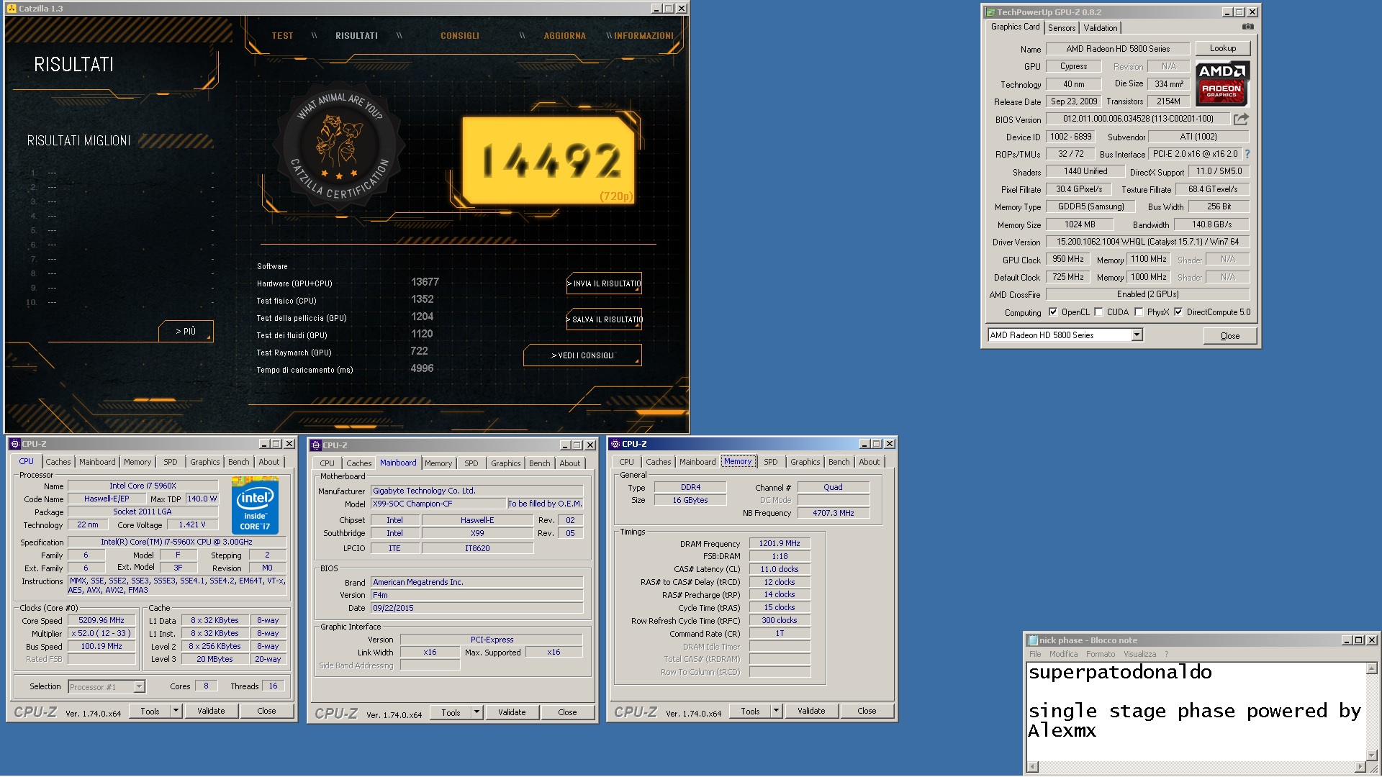Click the AMD Radeon Graphics logo

[x=1222, y=83]
